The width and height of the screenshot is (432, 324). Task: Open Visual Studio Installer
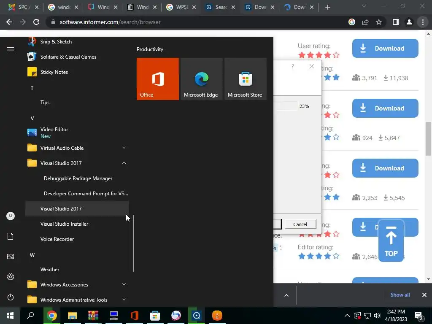pyautogui.click(x=77, y=224)
